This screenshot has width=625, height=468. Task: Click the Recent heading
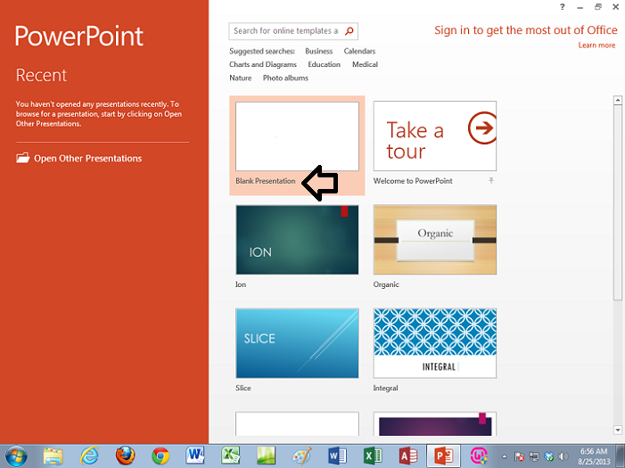pyautogui.click(x=41, y=76)
